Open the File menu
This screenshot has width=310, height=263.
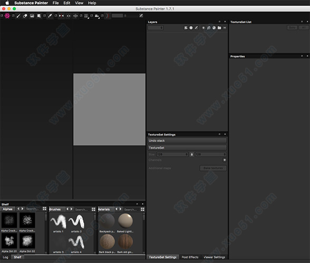55,3
